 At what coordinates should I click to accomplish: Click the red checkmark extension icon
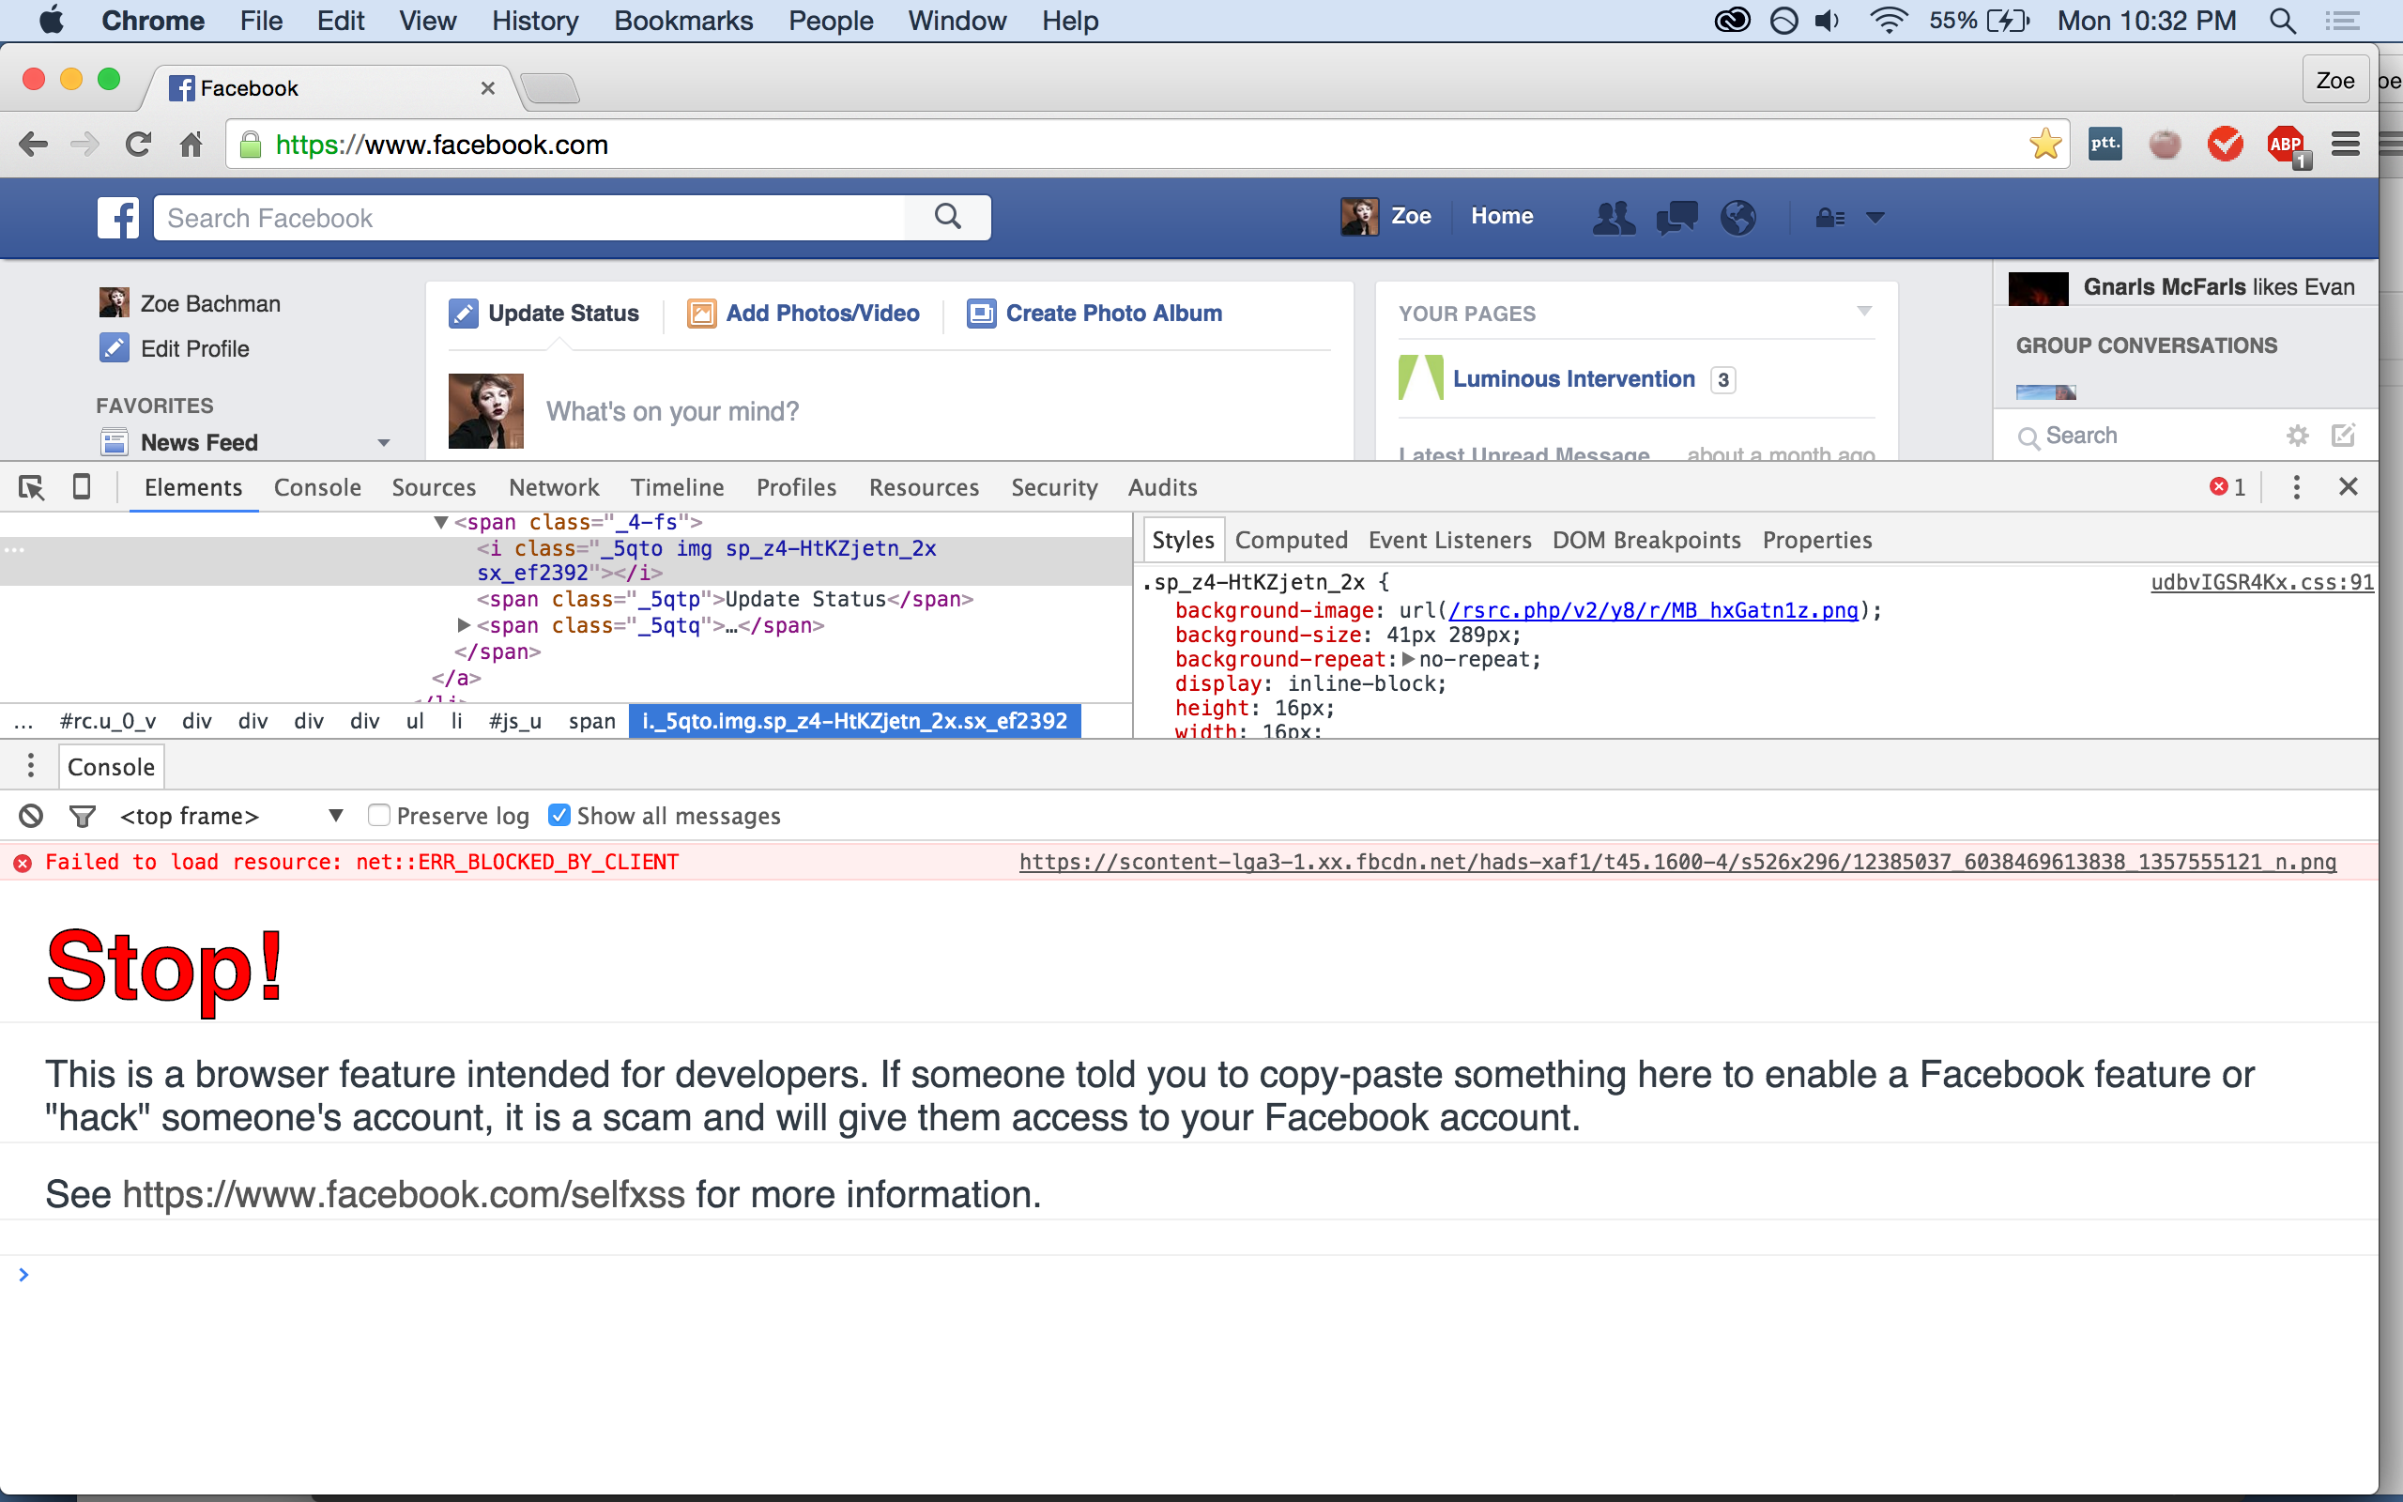(2226, 145)
